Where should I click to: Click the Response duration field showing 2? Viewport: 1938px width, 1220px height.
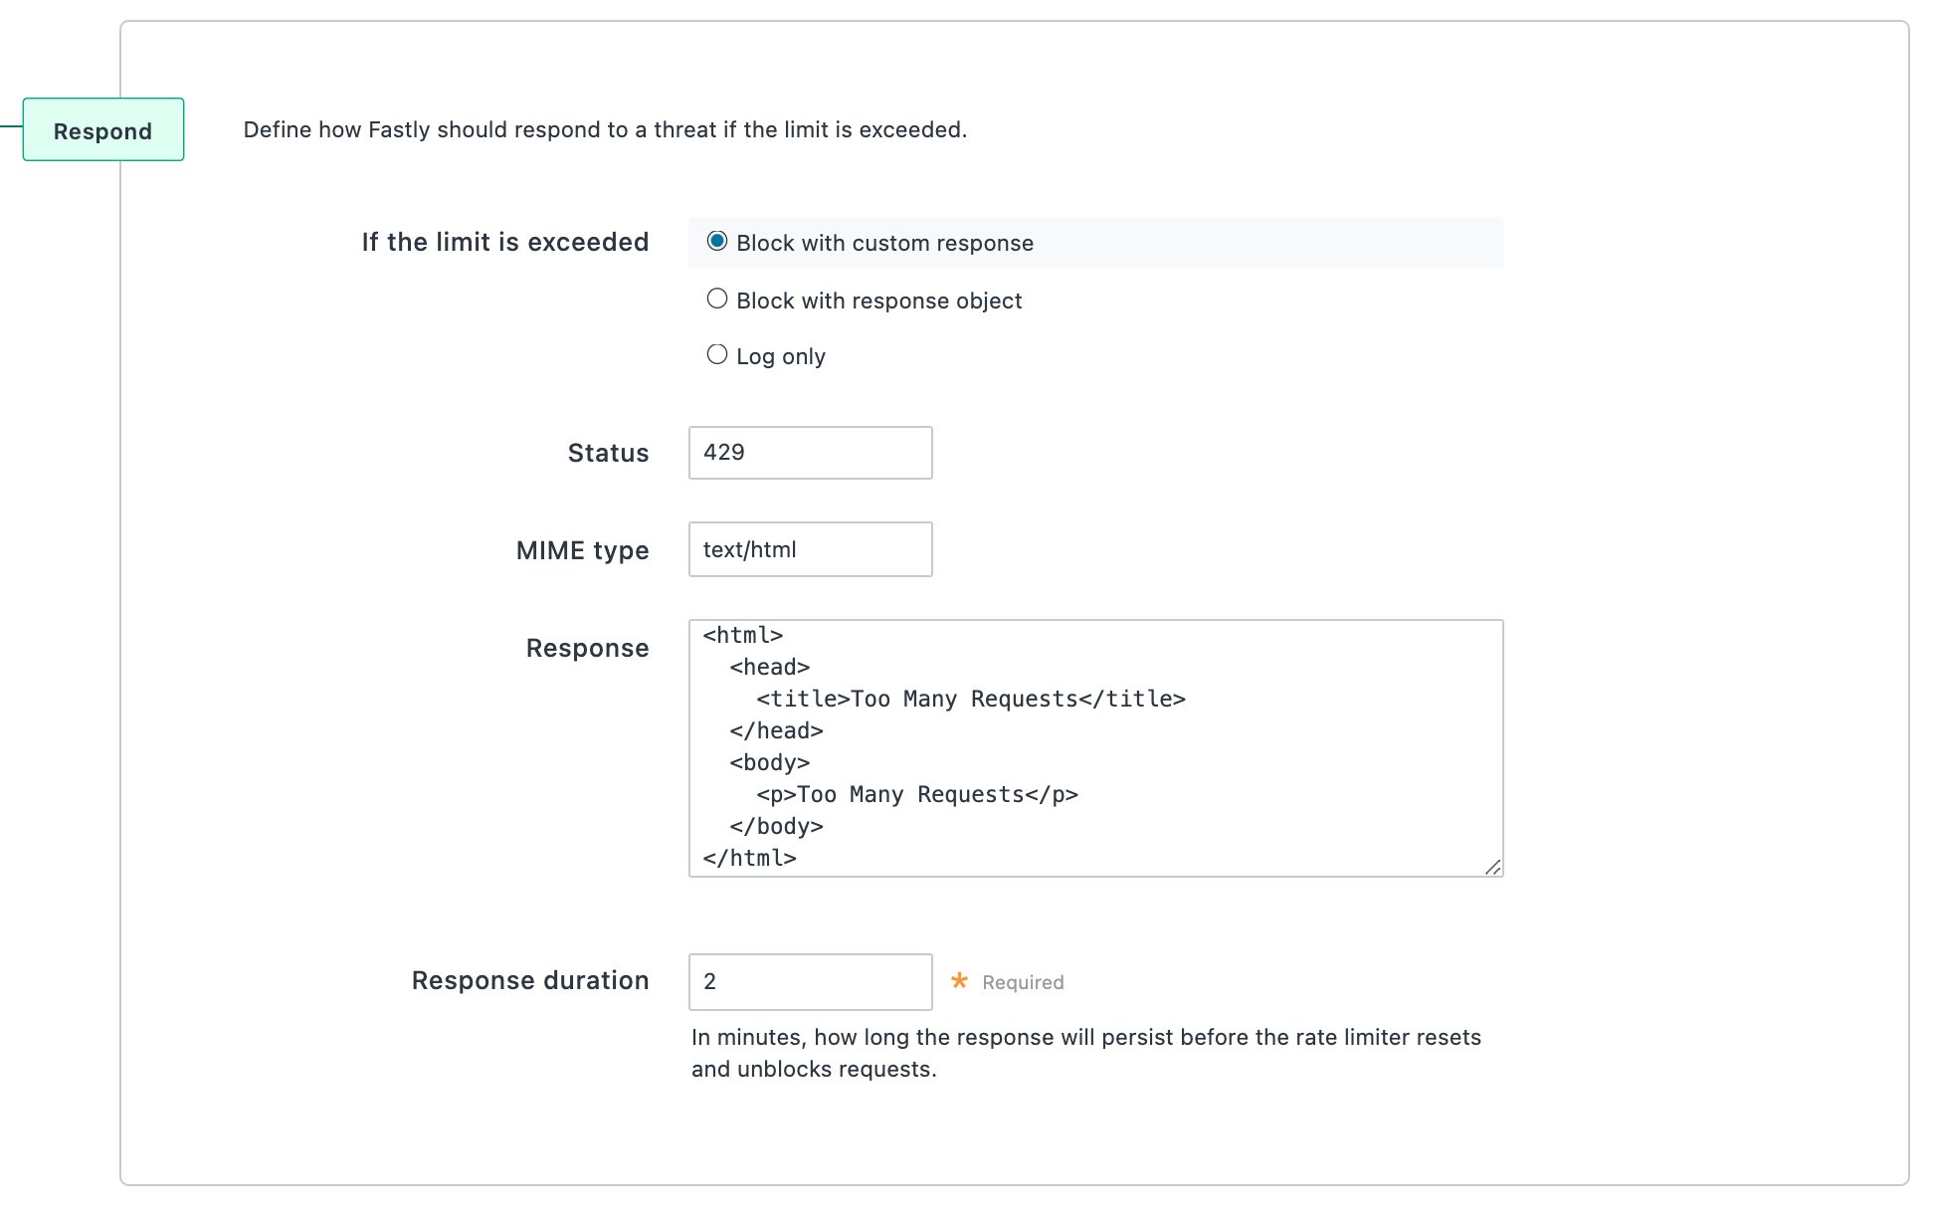point(809,981)
